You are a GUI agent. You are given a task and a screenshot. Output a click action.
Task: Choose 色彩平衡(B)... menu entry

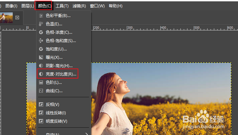pyautogui.click(x=64, y=16)
